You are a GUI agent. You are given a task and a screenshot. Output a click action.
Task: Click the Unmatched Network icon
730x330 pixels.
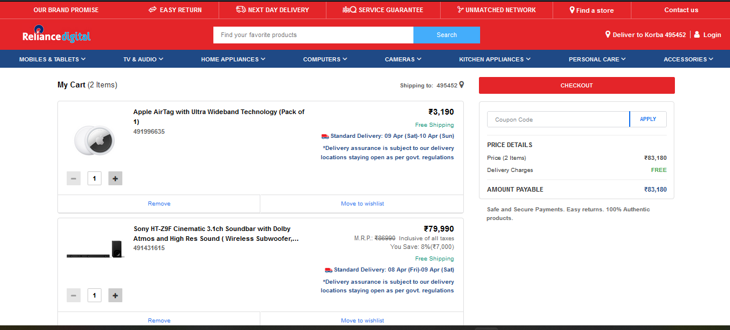pos(460,10)
